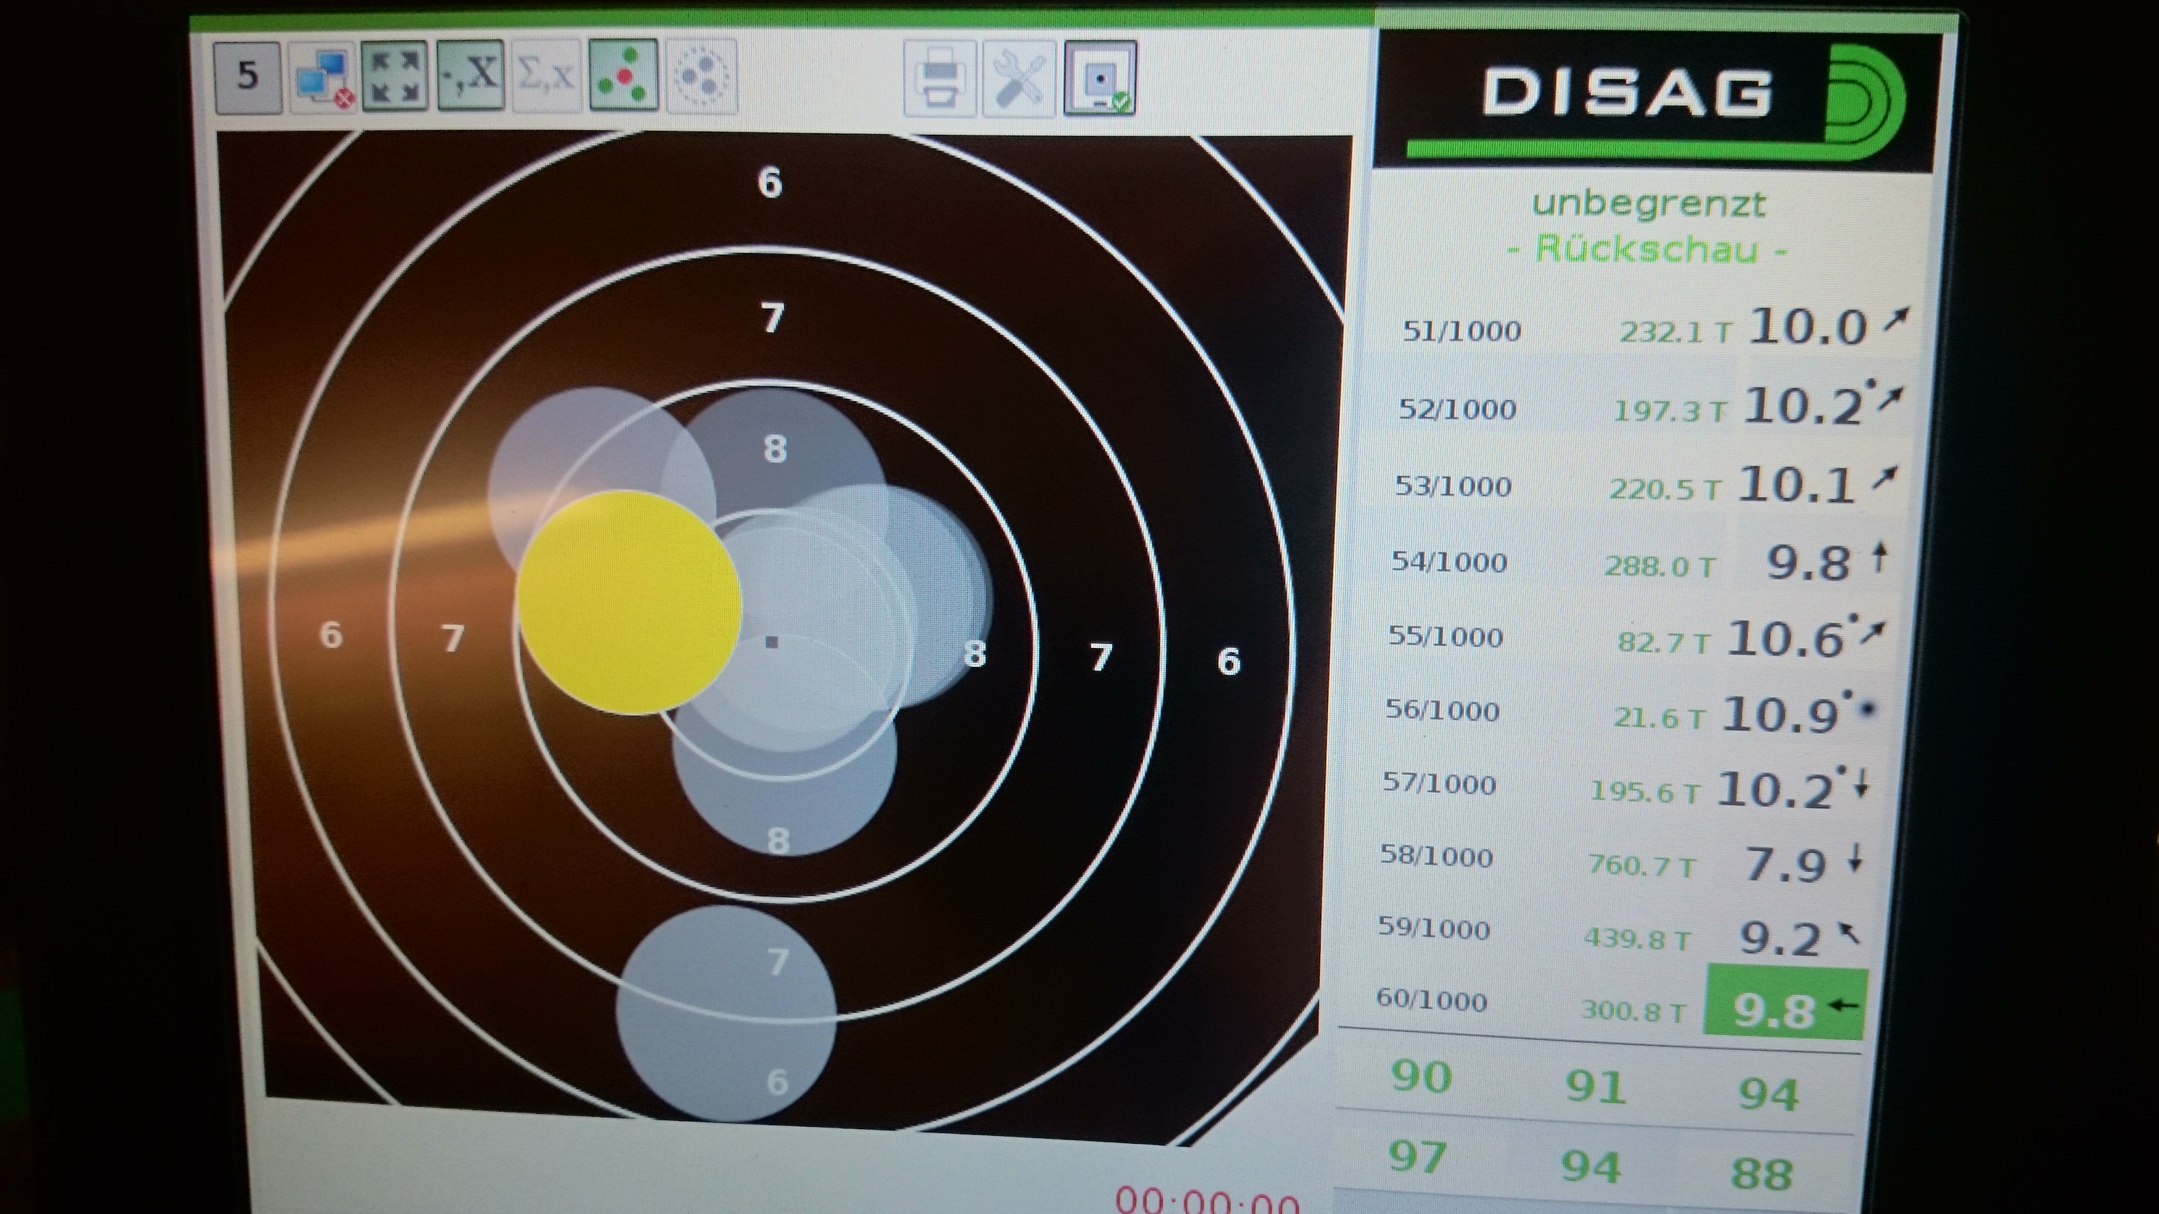Click the Rückschau review label
Viewport: 2159px width, 1214px height.
tap(1646, 250)
